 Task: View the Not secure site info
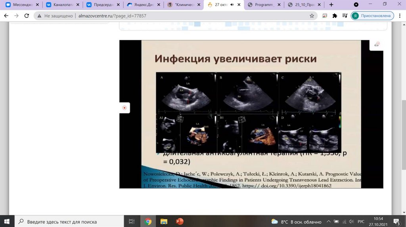coord(55,16)
